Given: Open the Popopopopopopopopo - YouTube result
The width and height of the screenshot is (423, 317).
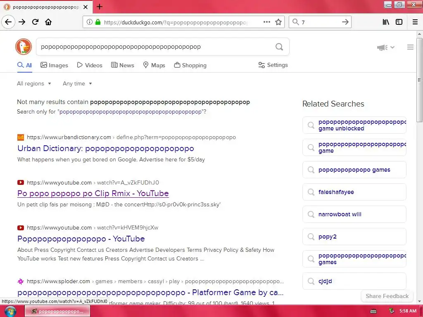Looking at the screenshot, I should tap(81, 239).
